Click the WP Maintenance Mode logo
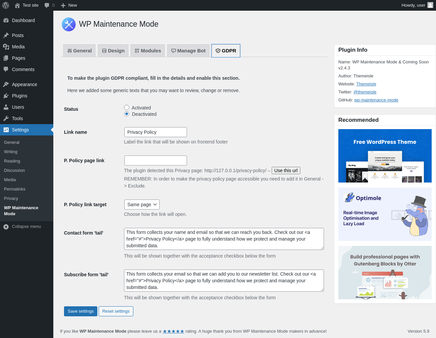Viewport: 436px width, 338px height. pos(69,24)
